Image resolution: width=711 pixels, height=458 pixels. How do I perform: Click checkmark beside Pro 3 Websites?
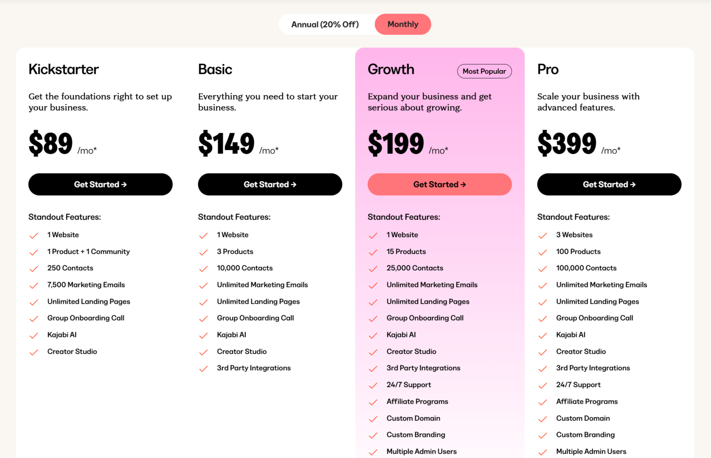(543, 235)
